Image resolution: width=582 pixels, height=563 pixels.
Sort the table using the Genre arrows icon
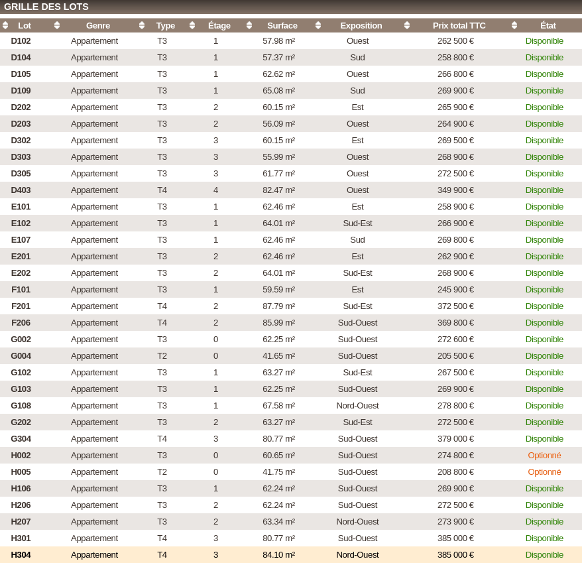point(57,25)
